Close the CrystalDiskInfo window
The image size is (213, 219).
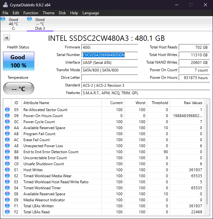click(205, 5)
